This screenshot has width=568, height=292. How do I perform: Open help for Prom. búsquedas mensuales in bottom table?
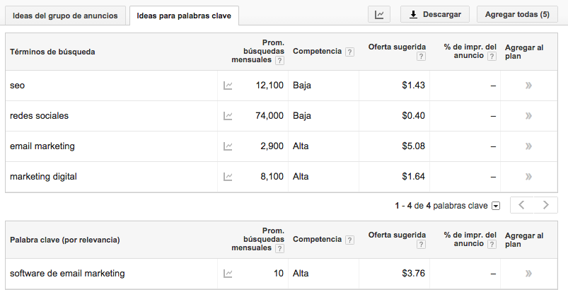(x=279, y=249)
